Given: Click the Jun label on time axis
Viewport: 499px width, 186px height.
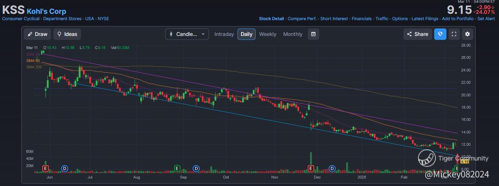Looking at the screenshot, I should tap(49, 178).
